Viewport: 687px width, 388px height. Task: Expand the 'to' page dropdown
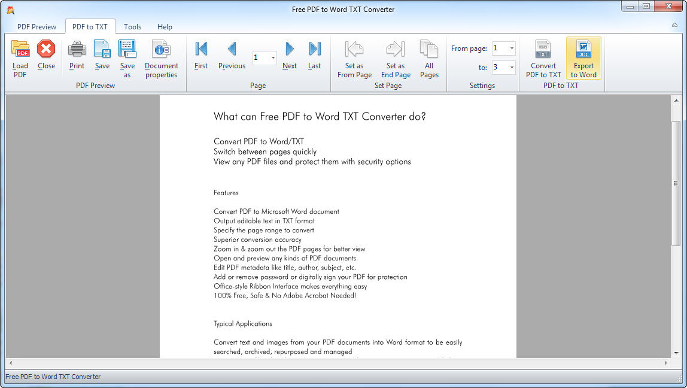coord(511,68)
